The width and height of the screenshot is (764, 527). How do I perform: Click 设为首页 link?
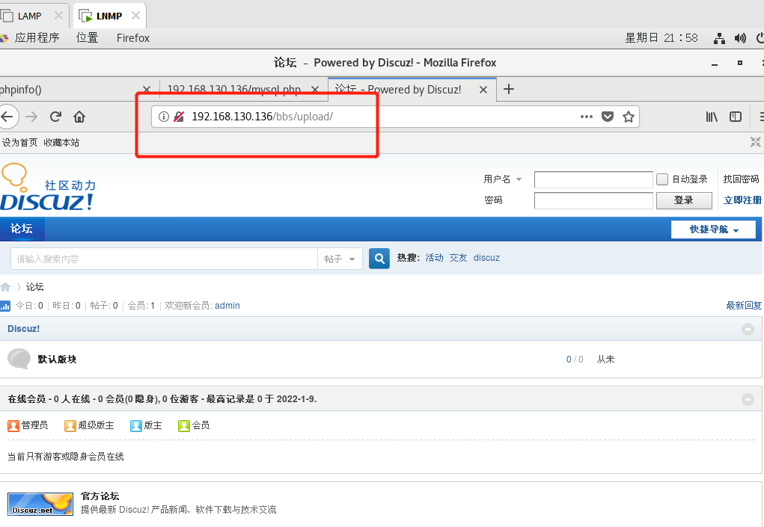(19, 143)
